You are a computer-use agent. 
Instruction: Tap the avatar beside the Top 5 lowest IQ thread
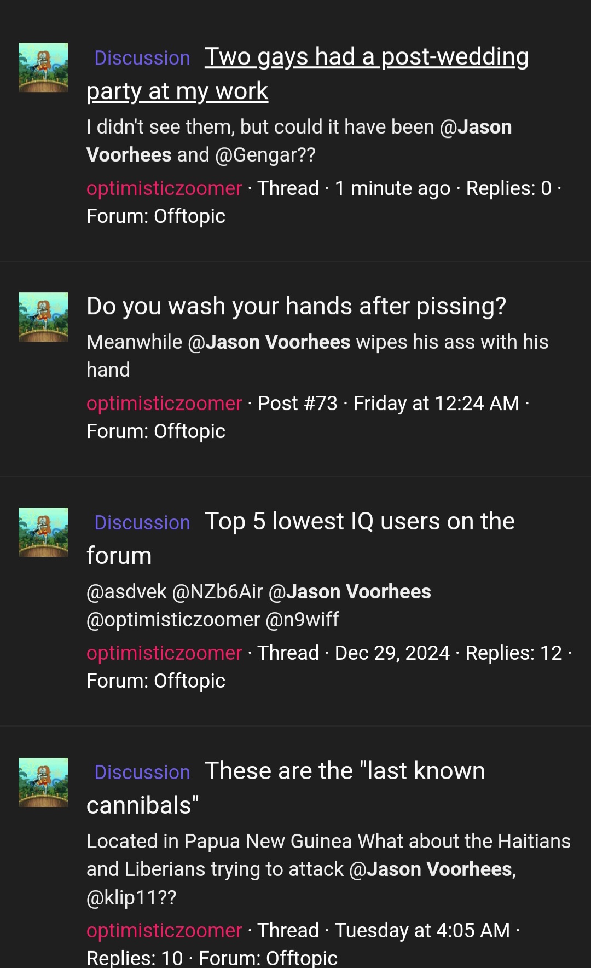click(x=43, y=532)
